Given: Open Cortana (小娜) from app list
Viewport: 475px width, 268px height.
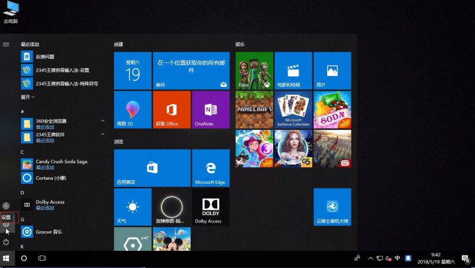Looking at the screenshot, I should [x=62, y=178].
